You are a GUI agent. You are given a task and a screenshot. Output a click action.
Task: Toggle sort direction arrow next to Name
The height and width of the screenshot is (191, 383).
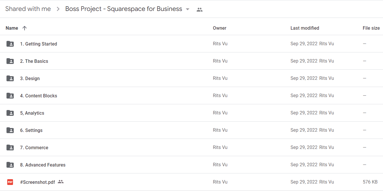(25, 28)
